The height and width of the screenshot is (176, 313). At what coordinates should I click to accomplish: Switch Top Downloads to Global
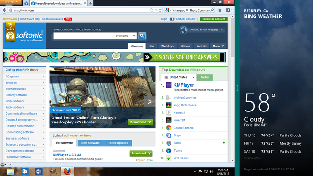click(205, 77)
